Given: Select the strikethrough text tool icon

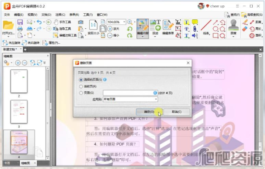Looking at the screenshot, I should point(186,29).
